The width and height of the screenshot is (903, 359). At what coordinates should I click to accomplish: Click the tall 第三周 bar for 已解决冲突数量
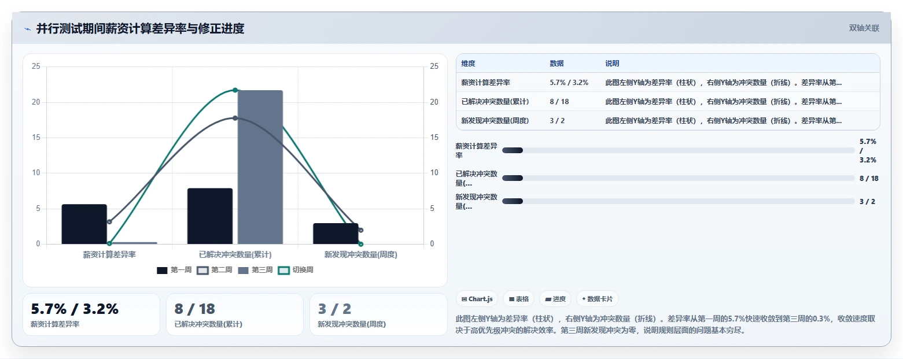pos(260,167)
